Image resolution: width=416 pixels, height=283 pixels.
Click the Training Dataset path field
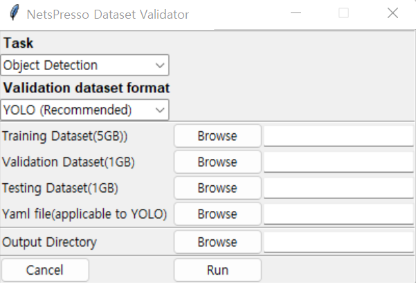(x=338, y=136)
